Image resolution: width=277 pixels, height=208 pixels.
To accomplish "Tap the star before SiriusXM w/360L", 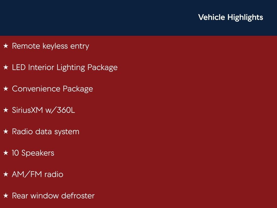I will [6, 110].
